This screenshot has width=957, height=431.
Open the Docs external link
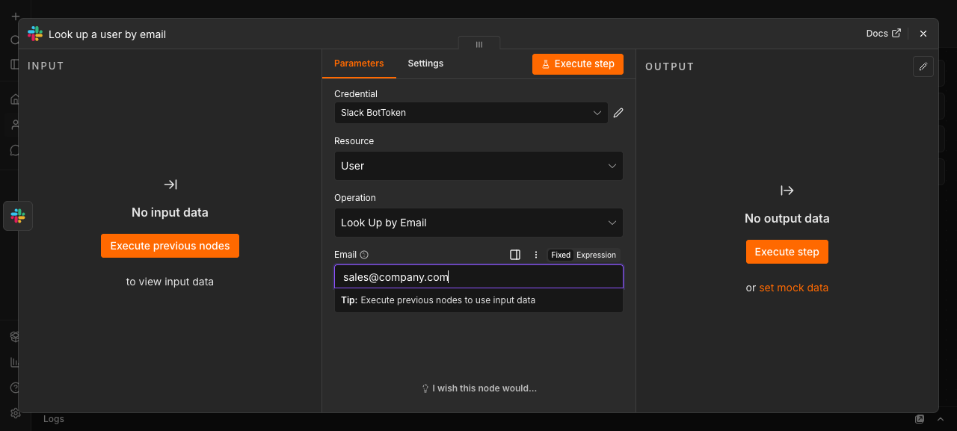click(x=883, y=34)
